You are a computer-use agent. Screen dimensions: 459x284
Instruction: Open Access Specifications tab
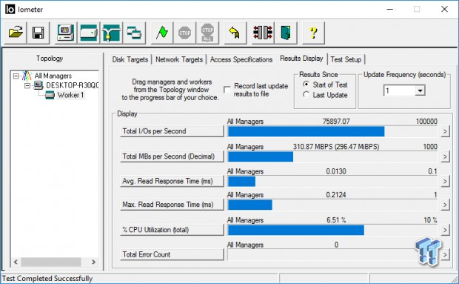241,59
